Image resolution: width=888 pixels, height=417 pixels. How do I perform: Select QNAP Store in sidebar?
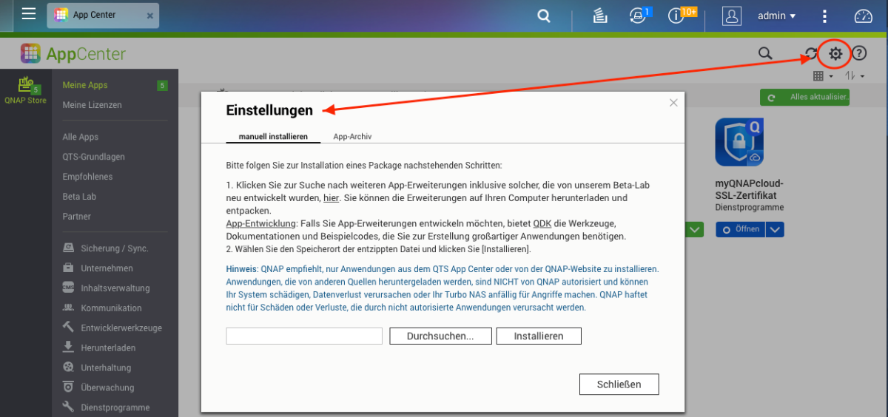[x=26, y=90]
